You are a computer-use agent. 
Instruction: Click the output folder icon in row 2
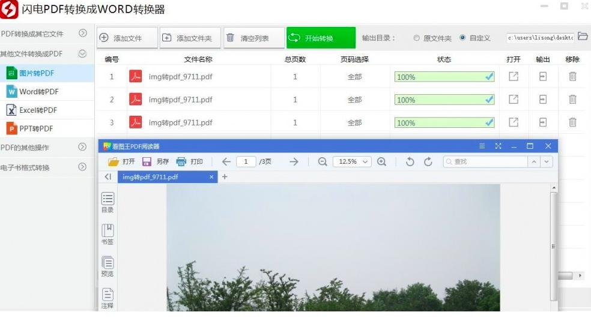543,100
